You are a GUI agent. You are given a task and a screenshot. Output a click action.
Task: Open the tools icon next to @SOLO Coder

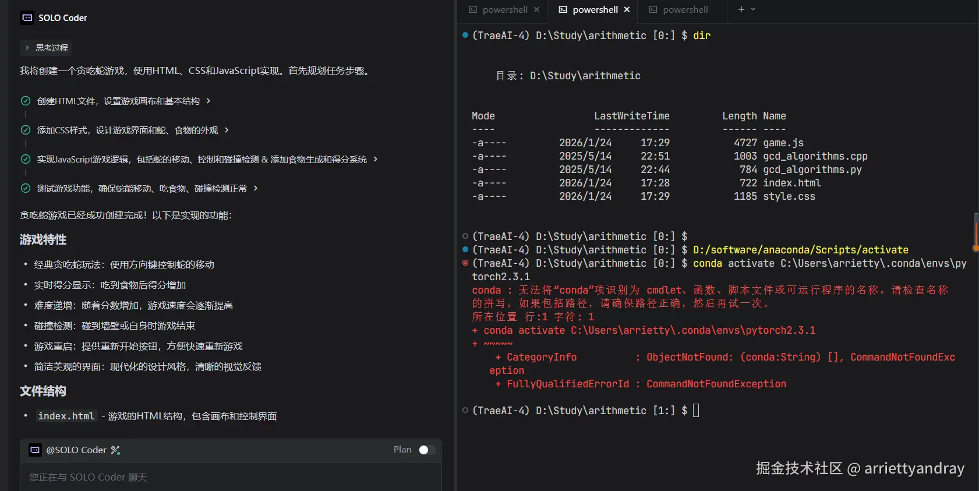[115, 450]
